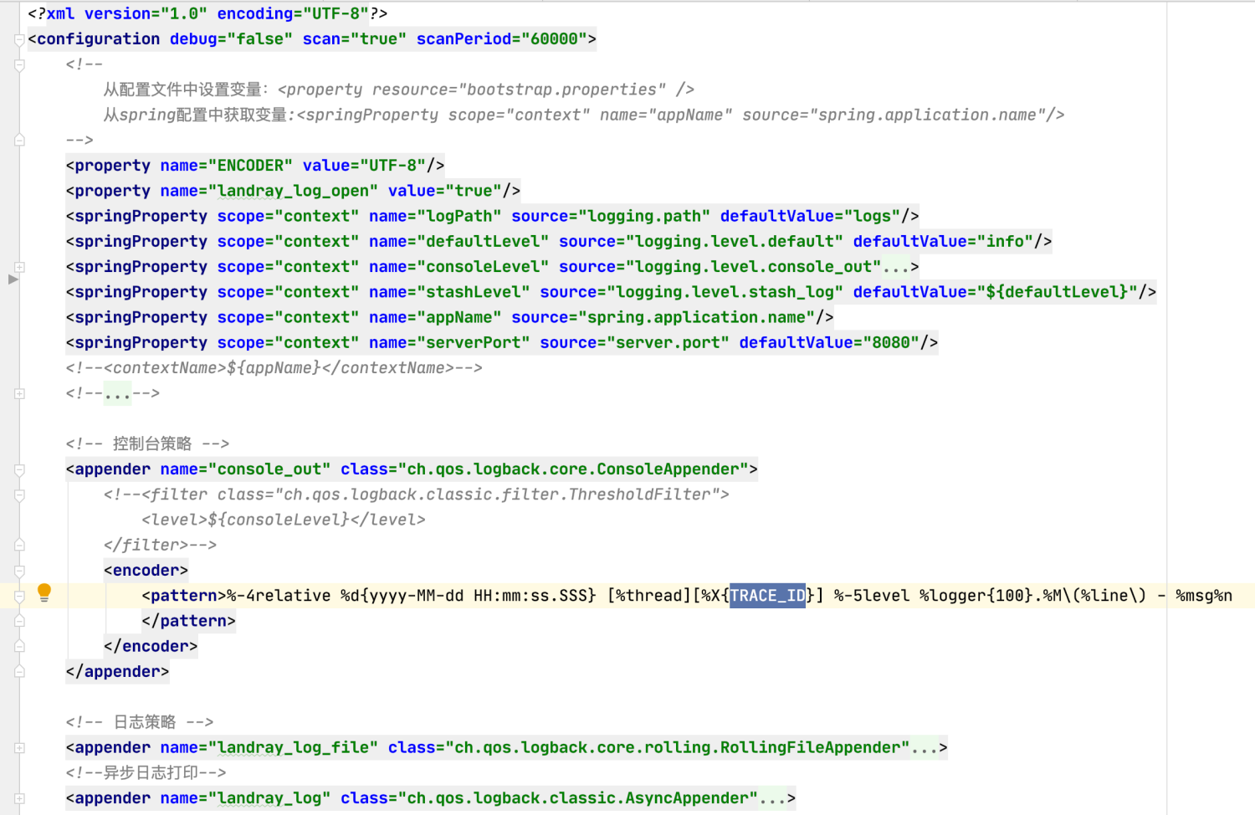Click the "</appender>" closing tag

(x=118, y=671)
